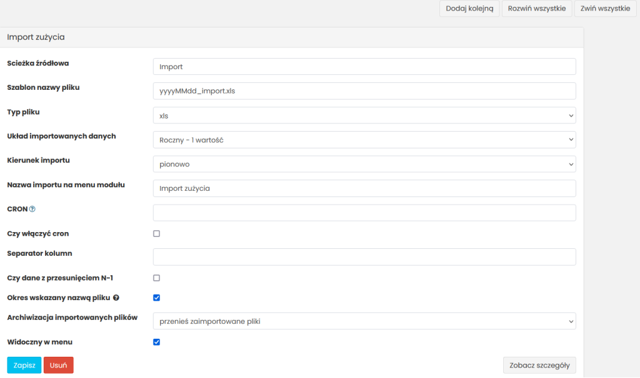The image size is (640, 378).
Task: Click the Zapisz button
Action: click(24, 365)
